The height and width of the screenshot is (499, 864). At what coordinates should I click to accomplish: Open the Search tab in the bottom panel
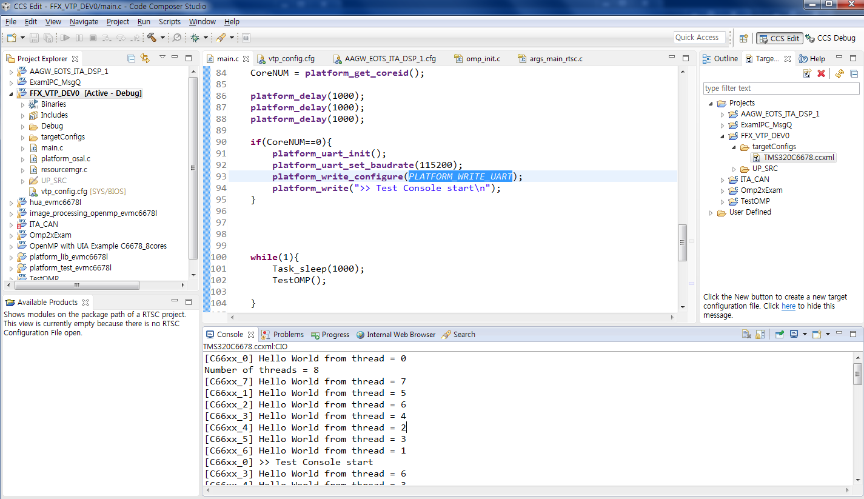(458, 334)
